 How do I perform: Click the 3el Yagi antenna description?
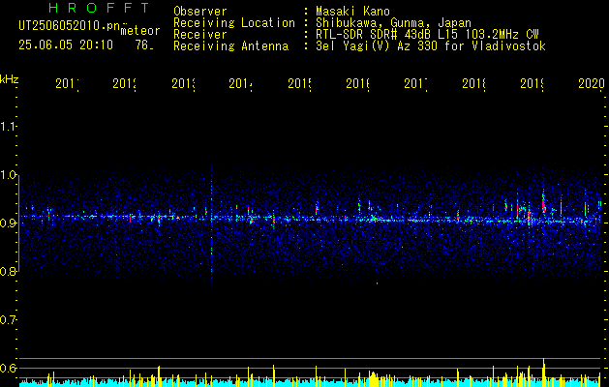click(x=431, y=46)
